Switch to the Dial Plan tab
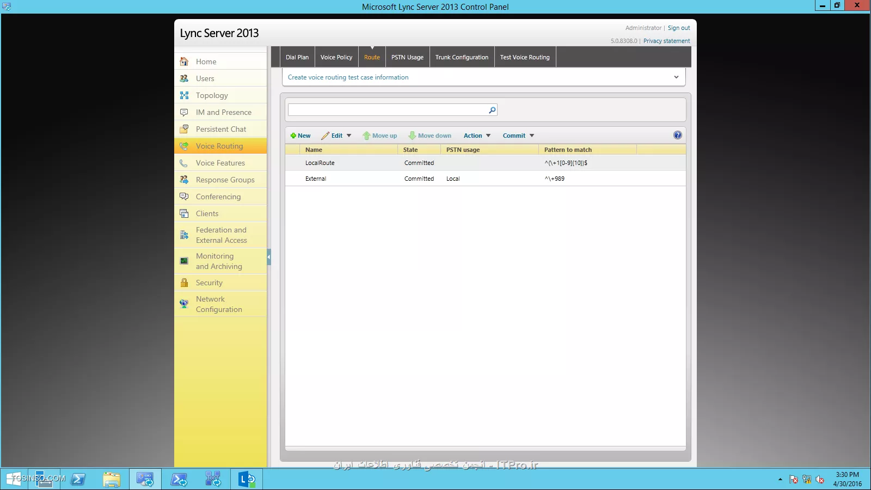Image resolution: width=871 pixels, height=490 pixels. [x=297, y=57]
